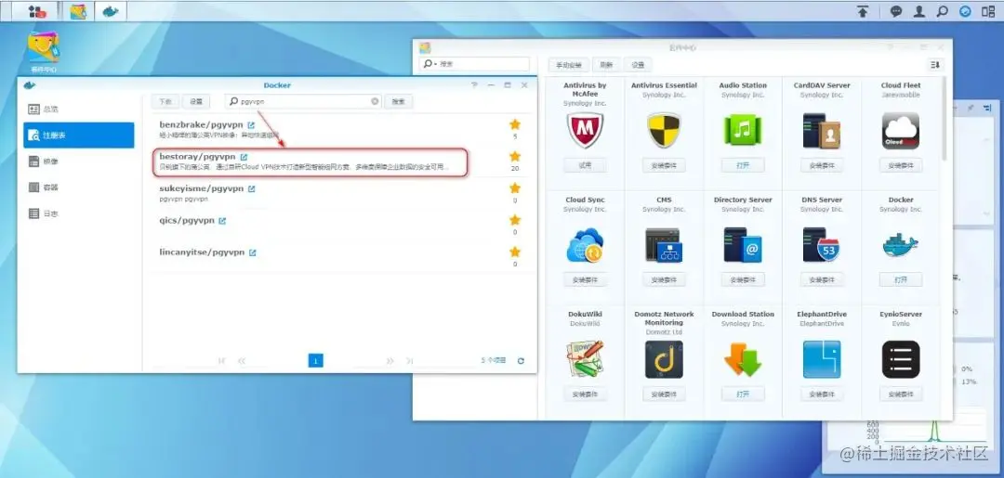This screenshot has width=1004, height=478.
Task: Click the EvnioServer package icon
Action: (900, 359)
